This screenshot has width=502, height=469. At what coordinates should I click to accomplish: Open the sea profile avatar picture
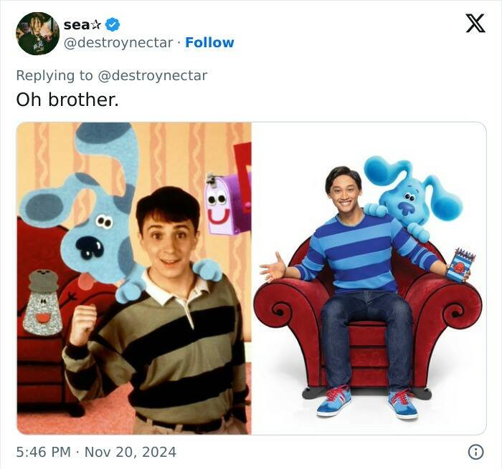click(37, 34)
